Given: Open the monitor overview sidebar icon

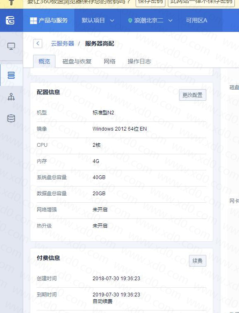Looking at the screenshot, I should click(x=11, y=46).
